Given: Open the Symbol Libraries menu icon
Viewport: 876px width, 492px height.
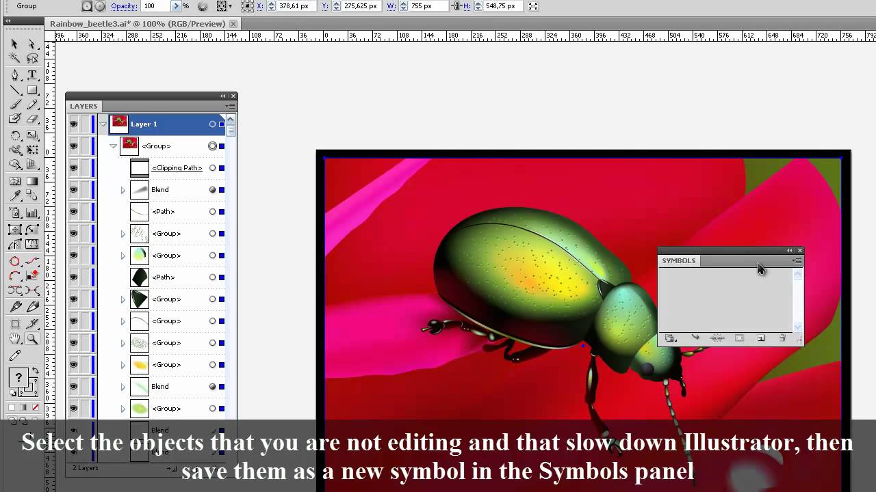Looking at the screenshot, I should point(671,338).
